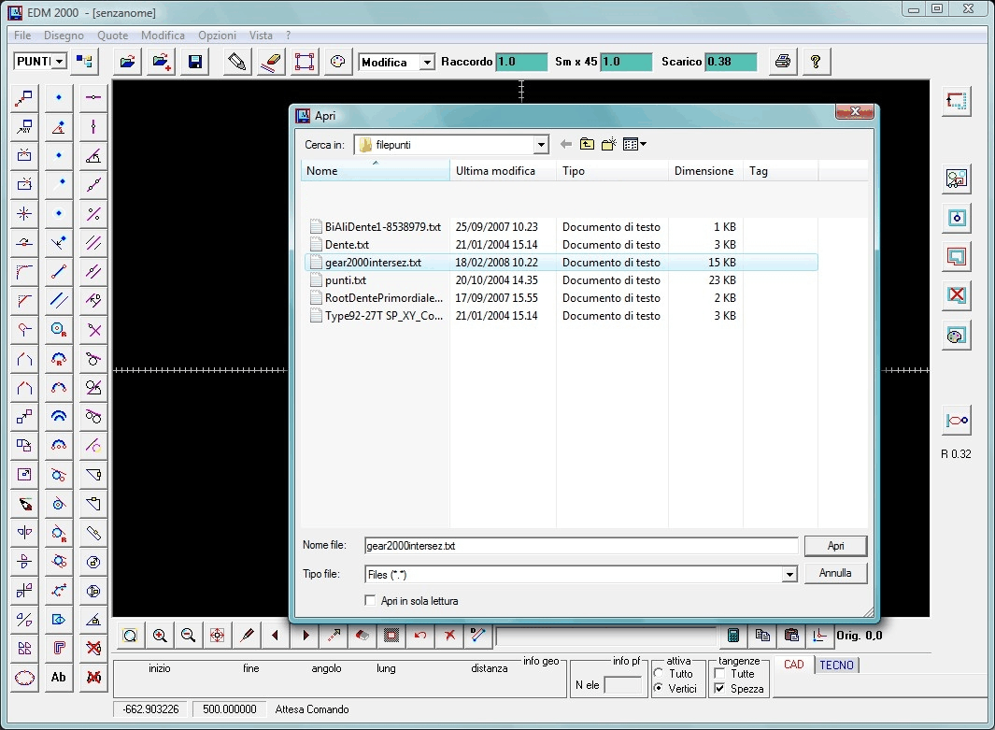Open the calculator icon in bottom toolbar
995x730 pixels.
[733, 636]
